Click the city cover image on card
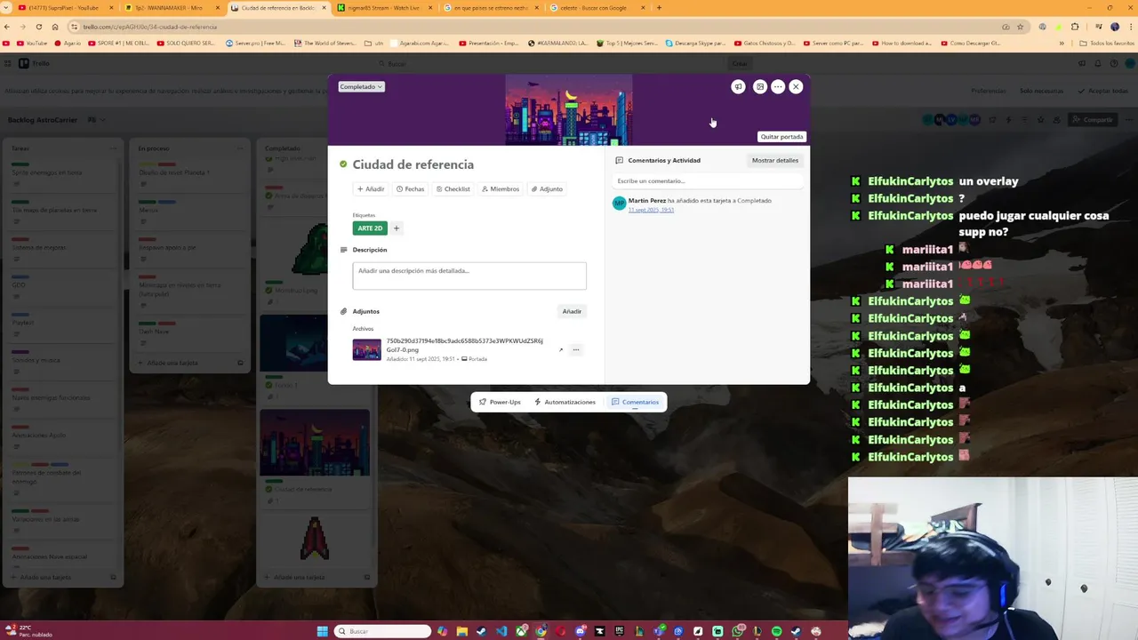Viewport: 1138px width, 640px height. coord(569,110)
